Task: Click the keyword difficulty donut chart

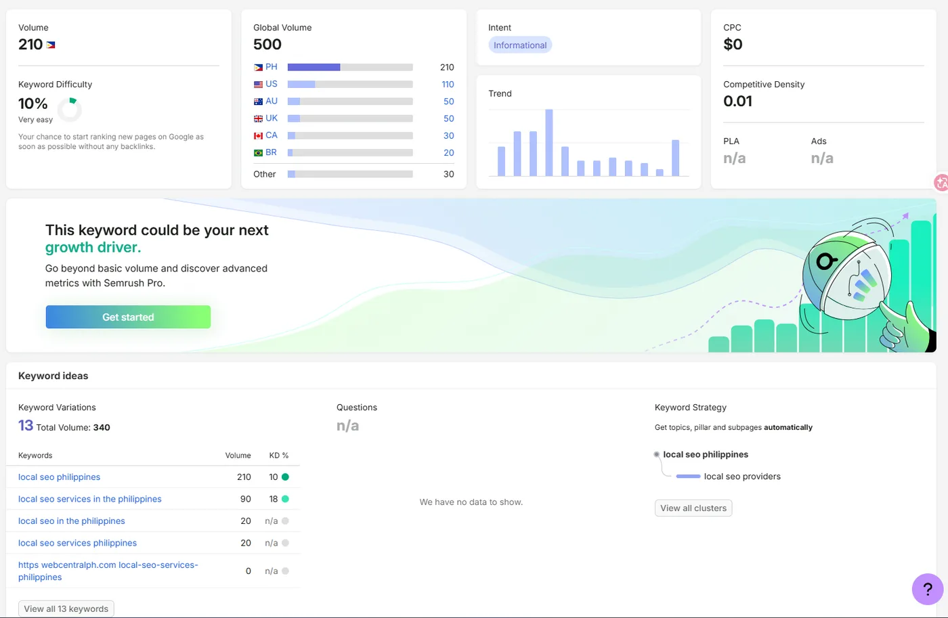Action: [x=69, y=109]
